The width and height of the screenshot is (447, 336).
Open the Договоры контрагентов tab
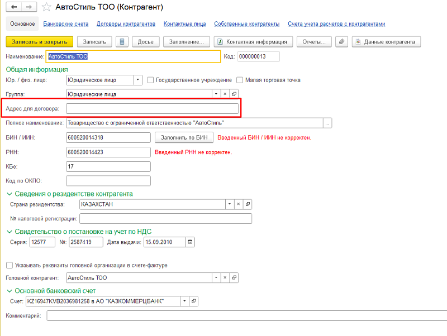point(126,24)
